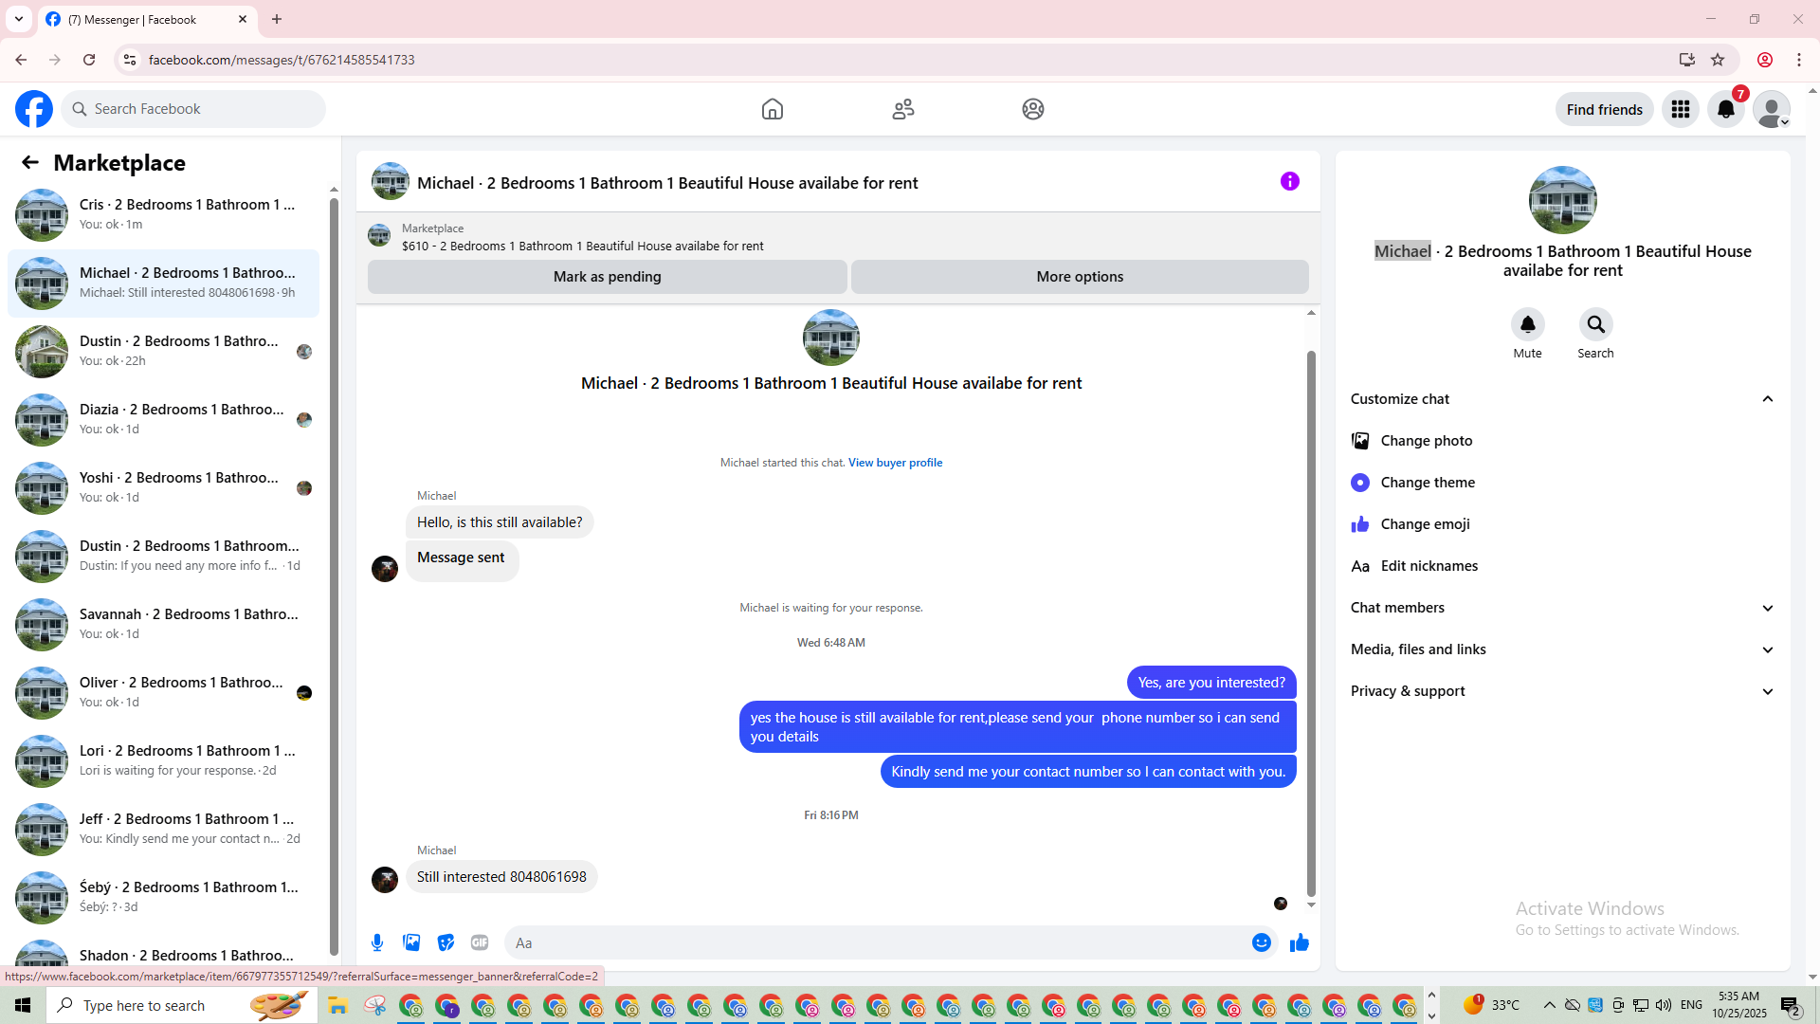Viewport: 1820px width, 1024px height.
Task: Open the emoji picker in the message box
Action: coord(1261,942)
